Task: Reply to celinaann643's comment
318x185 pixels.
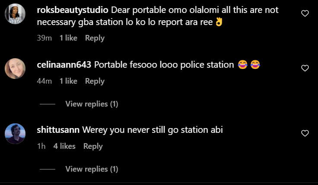Action: click(x=95, y=81)
